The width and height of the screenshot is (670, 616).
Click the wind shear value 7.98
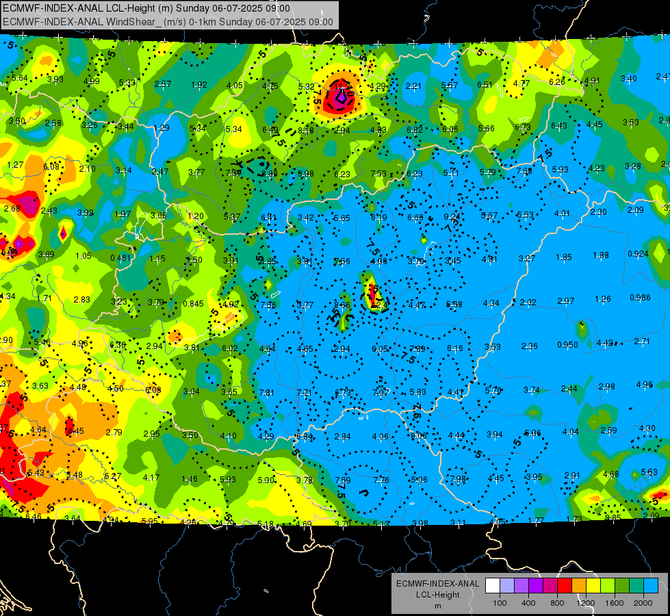(x=458, y=478)
